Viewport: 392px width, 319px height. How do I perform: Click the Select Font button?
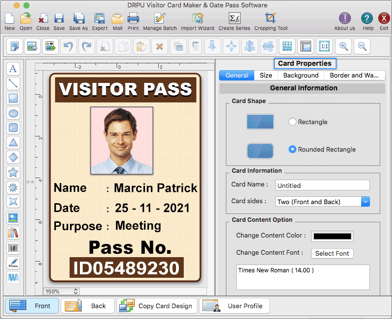332,253
